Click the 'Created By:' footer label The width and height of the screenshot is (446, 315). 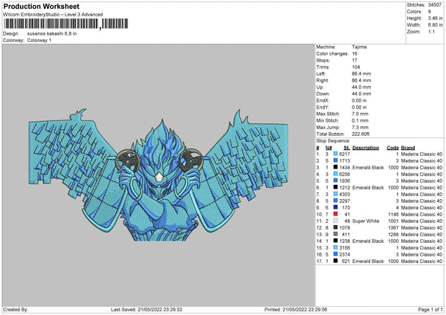(x=16, y=309)
